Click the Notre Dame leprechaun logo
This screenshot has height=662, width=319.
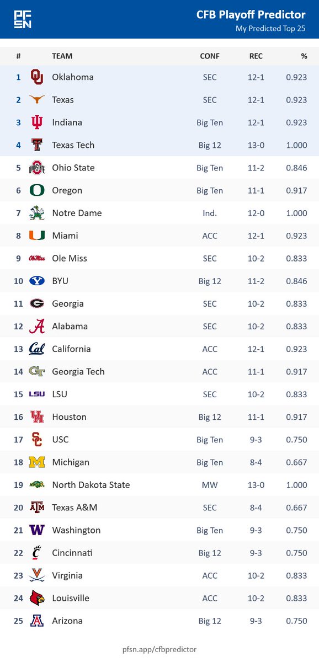click(x=37, y=213)
